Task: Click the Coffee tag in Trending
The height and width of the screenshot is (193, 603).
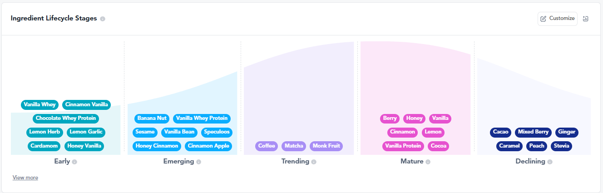Action: click(267, 146)
